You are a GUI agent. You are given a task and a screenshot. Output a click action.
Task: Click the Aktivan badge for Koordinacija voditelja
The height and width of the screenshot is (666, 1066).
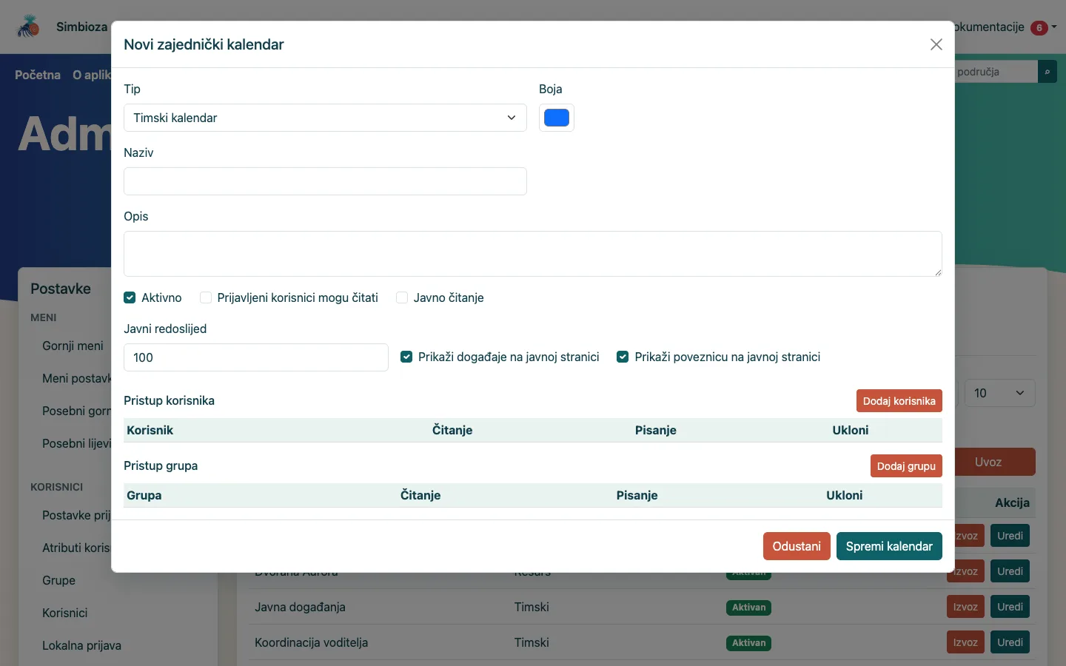pos(748,643)
